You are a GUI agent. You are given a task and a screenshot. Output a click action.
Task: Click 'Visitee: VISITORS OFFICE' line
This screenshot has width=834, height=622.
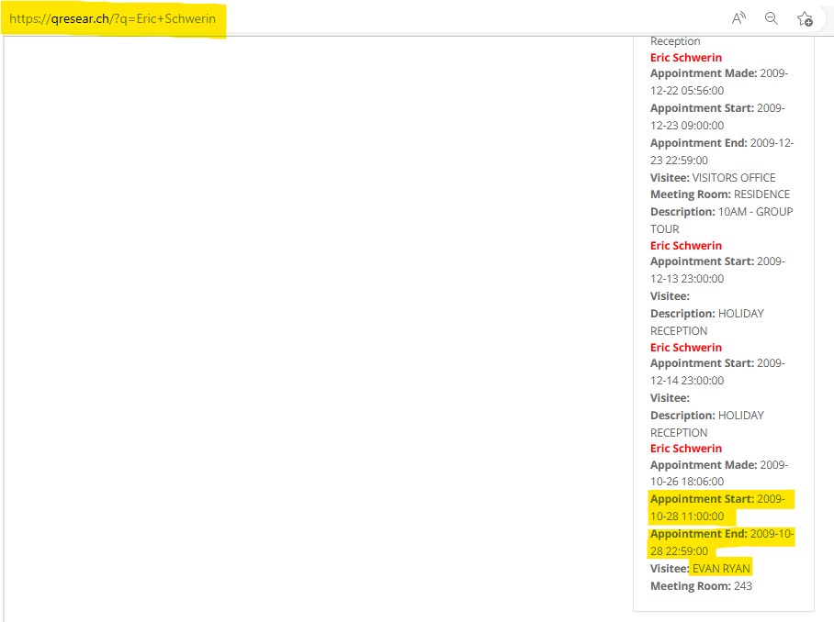pos(713,177)
